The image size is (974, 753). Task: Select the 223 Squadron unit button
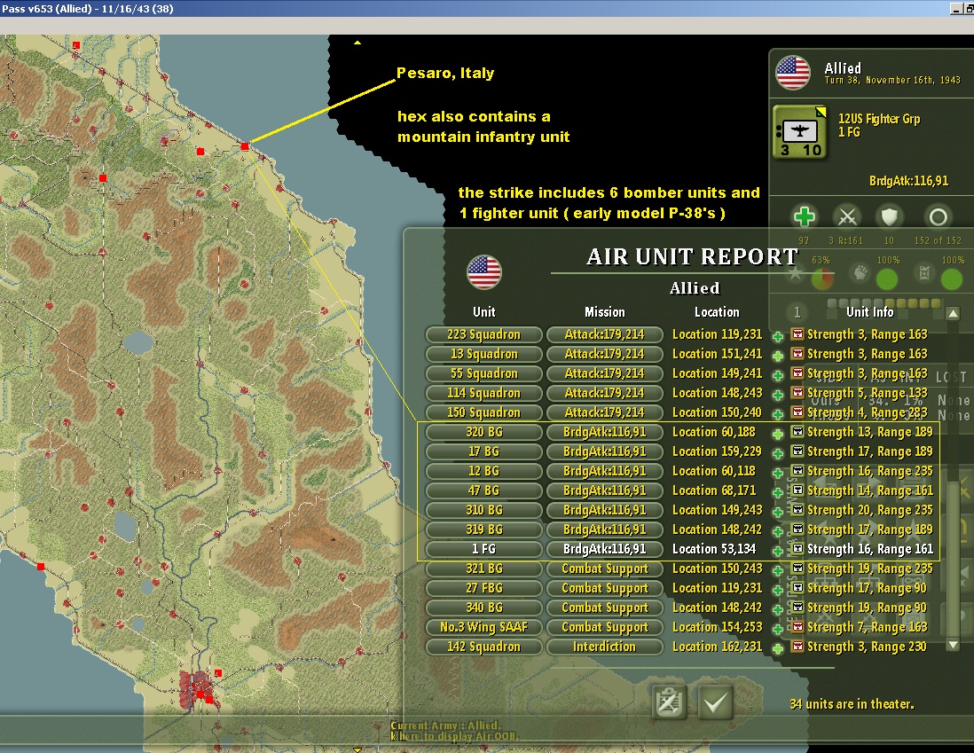483,334
